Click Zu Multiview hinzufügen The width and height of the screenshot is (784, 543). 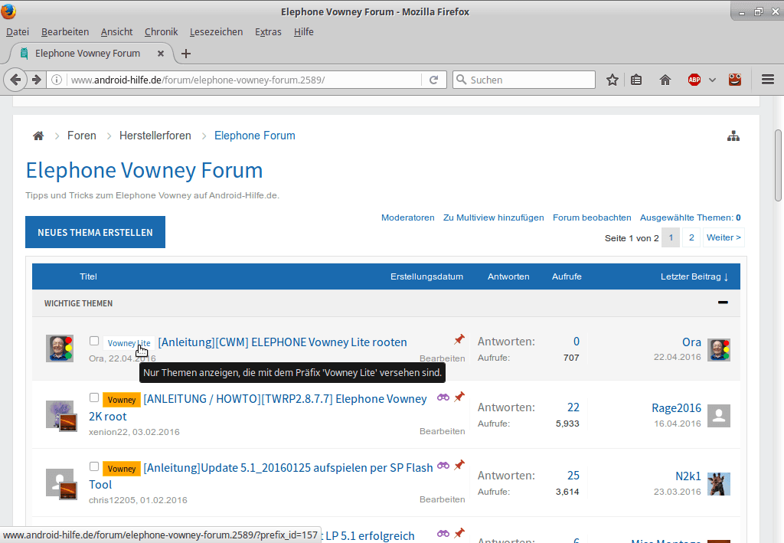click(x=494, y=218)
